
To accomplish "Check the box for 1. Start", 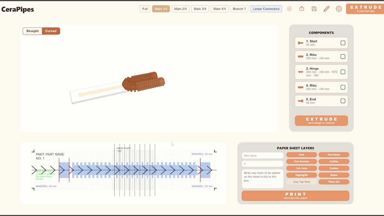I will point(343,43).
